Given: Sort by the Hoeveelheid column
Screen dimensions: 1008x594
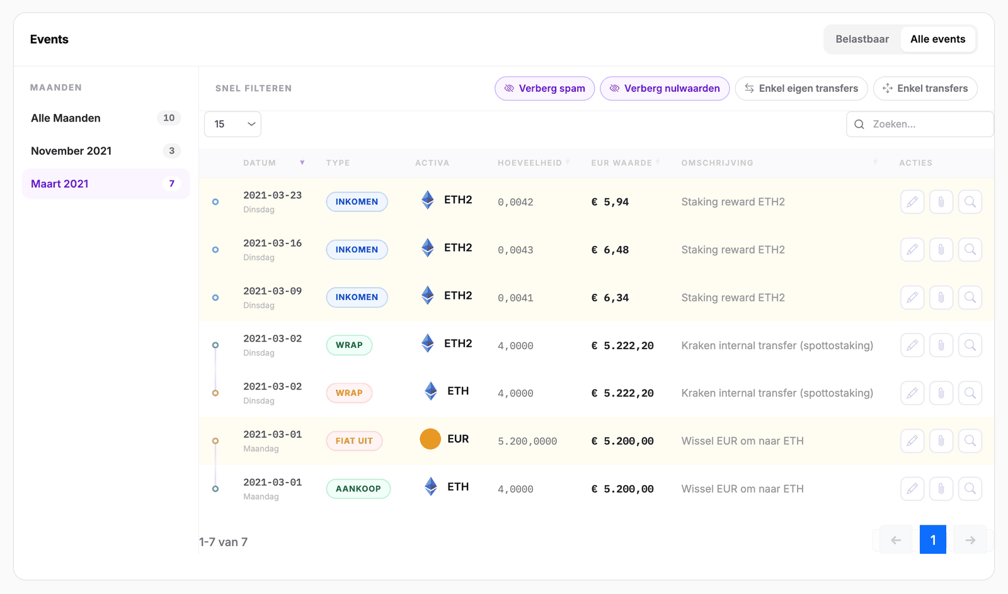Looking at the screenshot, I should [534, 163].
